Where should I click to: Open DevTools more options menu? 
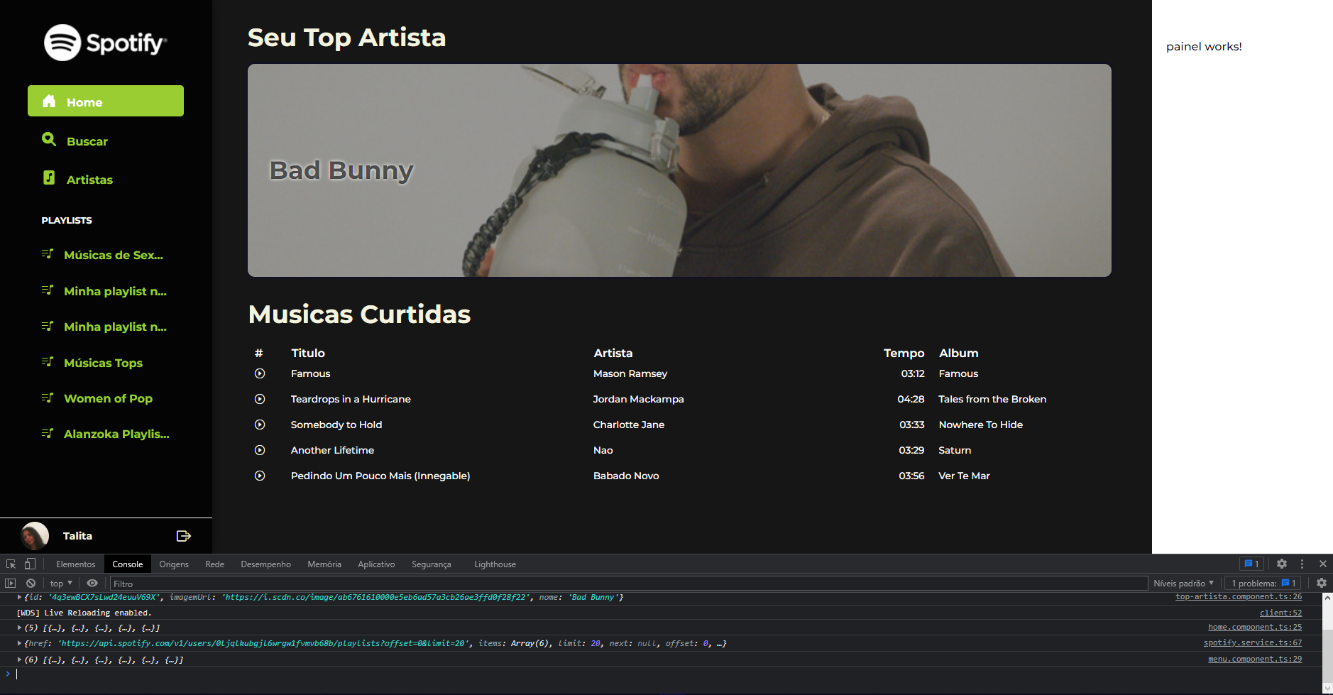tap(1302, 564)
